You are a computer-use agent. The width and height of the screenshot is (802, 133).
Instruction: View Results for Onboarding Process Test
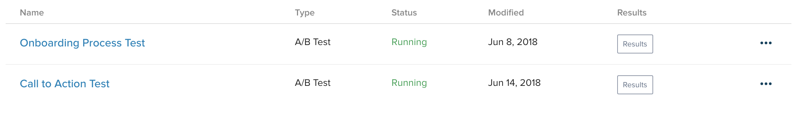point(635,44)
